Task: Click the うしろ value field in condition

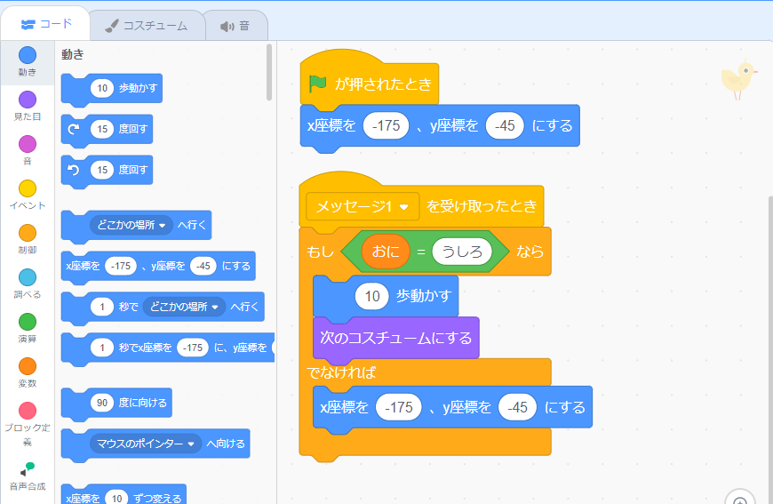Action: tap(462, 252)
